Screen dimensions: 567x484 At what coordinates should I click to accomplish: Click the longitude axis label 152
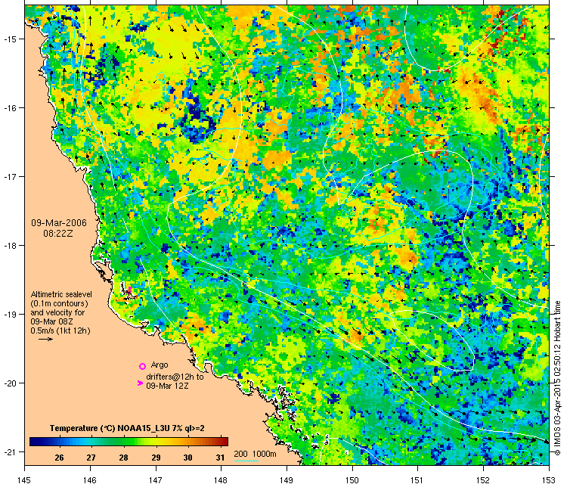point(483,479)
